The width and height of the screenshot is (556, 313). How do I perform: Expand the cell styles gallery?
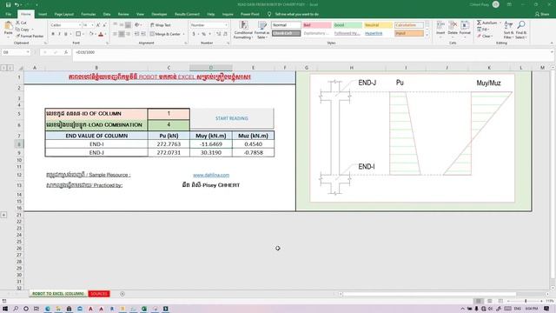pyautogui.click(x=427, y=35)
